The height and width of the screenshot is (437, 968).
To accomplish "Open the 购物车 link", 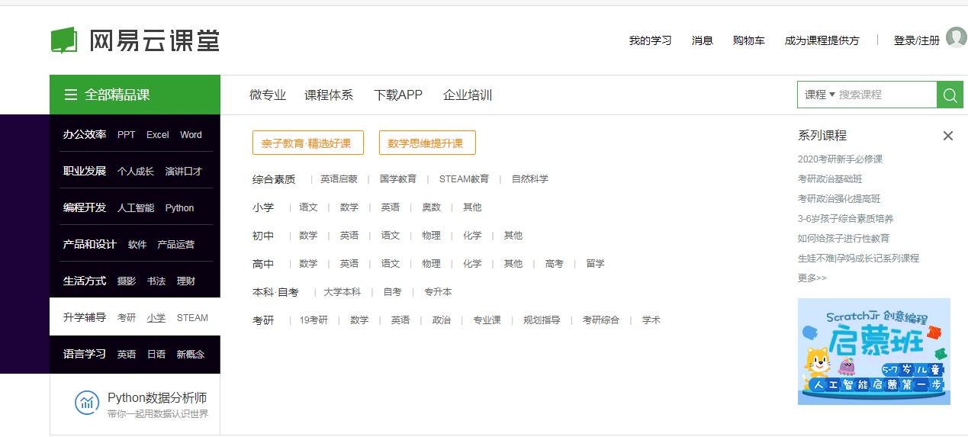I will tap(748, 40).
